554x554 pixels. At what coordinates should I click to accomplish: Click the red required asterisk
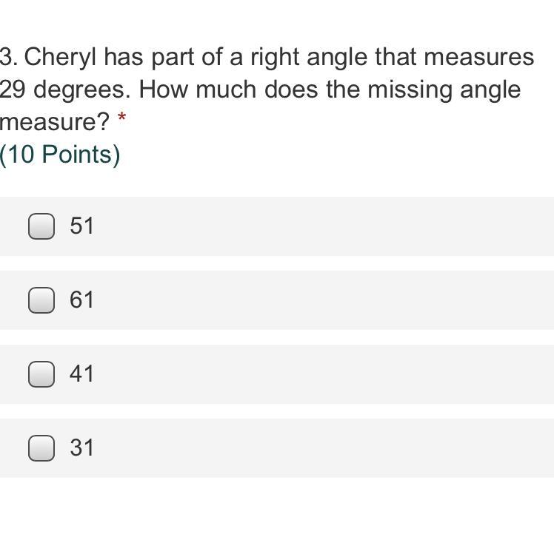point(122,118)
